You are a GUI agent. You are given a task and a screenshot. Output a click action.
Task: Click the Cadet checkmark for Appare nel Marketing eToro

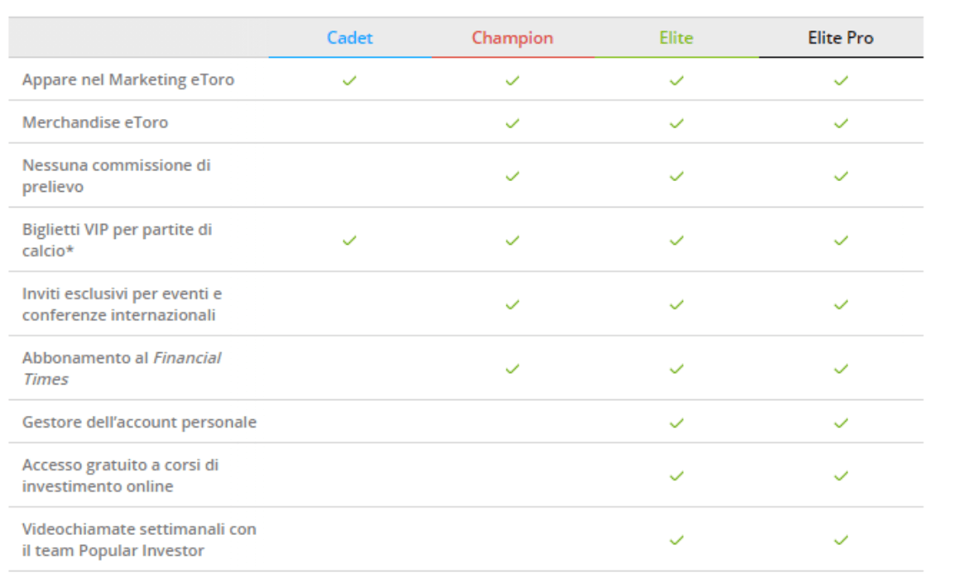[349, 80]
